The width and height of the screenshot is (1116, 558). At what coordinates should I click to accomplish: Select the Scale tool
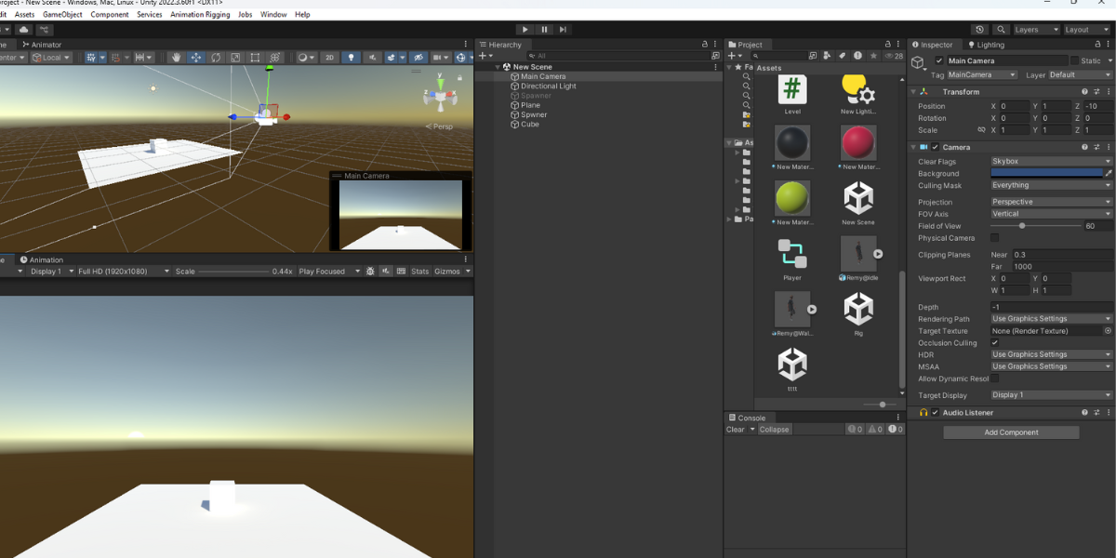click(x=235, y=58)
